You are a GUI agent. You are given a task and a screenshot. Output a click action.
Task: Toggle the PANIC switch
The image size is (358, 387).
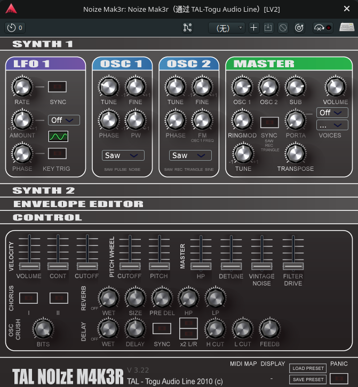339,378
